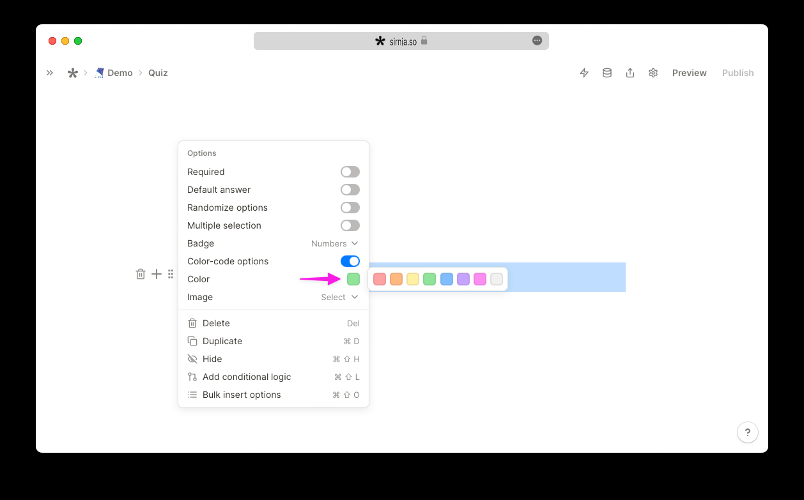
Task: Click the Publish button
Action: click(738, 73)
